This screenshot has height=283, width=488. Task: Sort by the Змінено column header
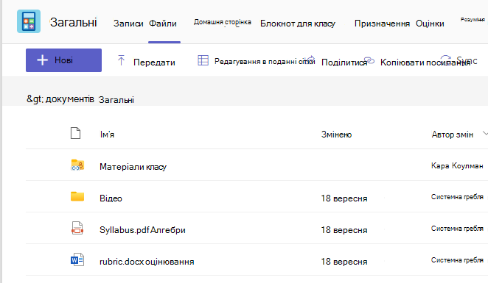pos(336,135)
